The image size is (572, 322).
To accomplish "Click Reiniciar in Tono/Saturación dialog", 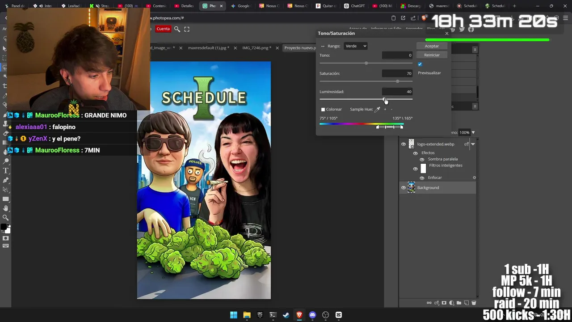I will (x=432, y=55).
